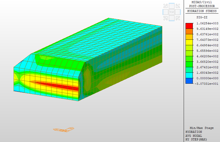This screenshot has height=142, width=220.
Task: Click the yellow legend color swatch
Action: tap(189, 42)
